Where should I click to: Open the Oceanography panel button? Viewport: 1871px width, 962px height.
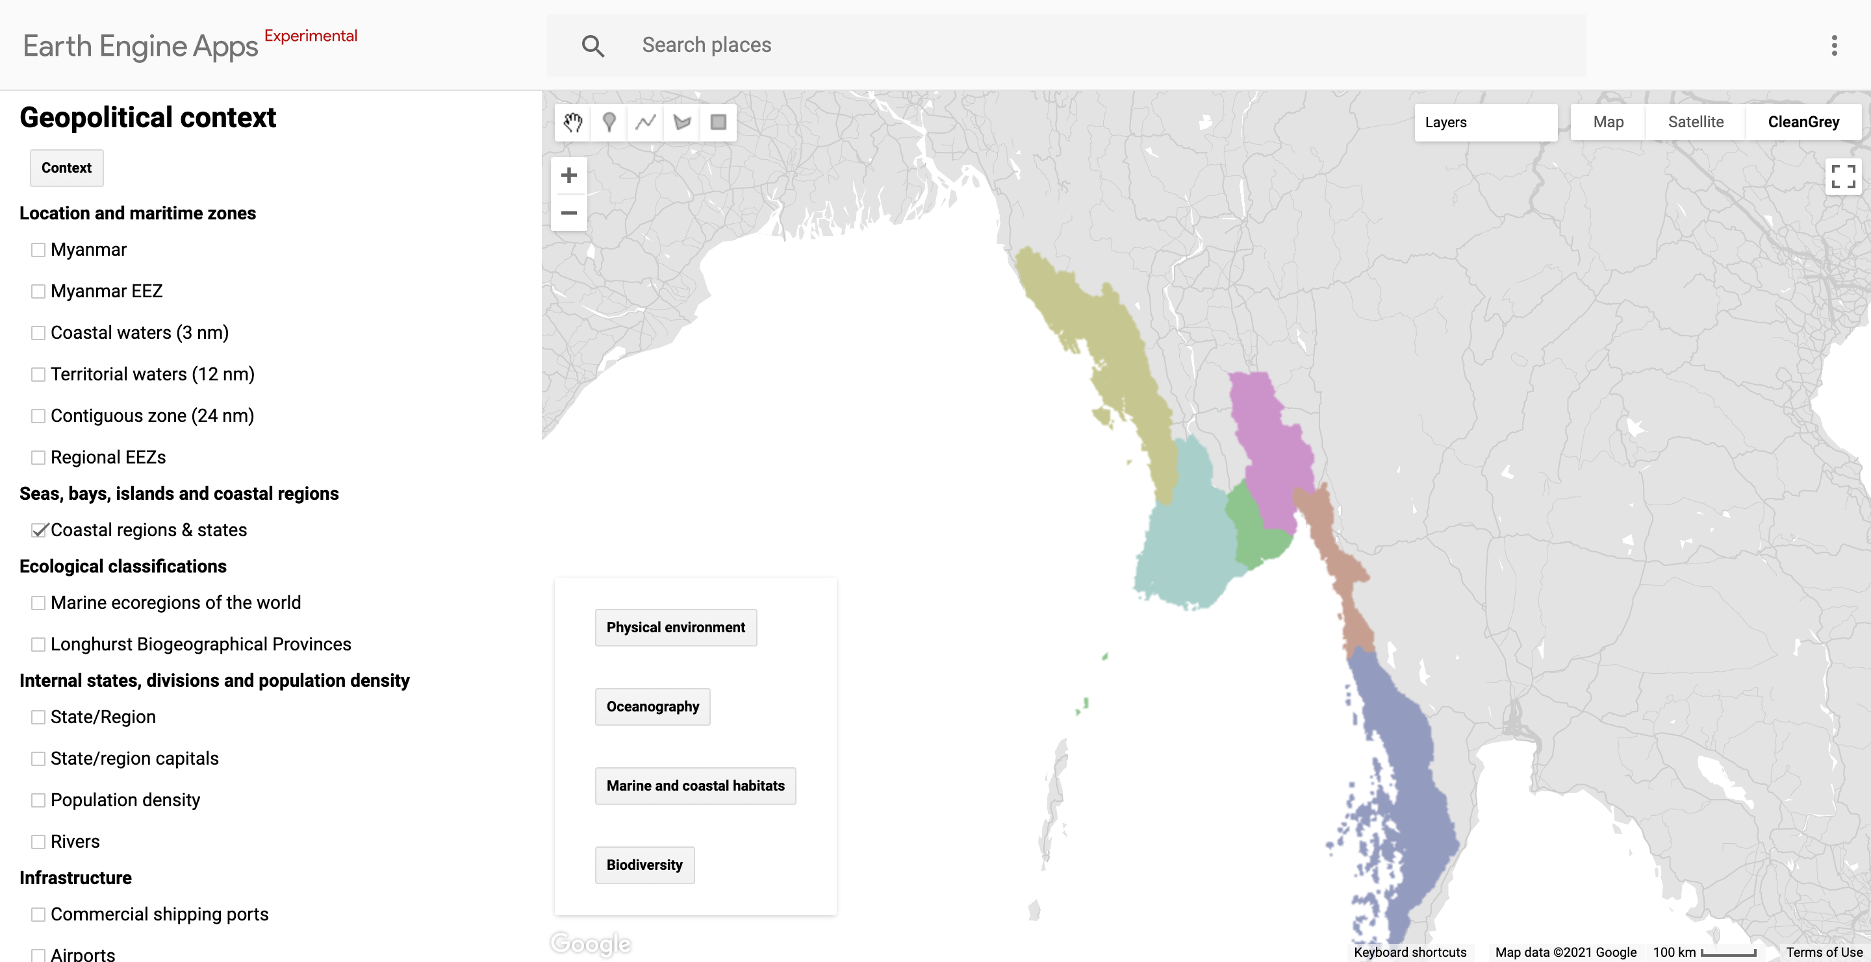pos(652,707)
